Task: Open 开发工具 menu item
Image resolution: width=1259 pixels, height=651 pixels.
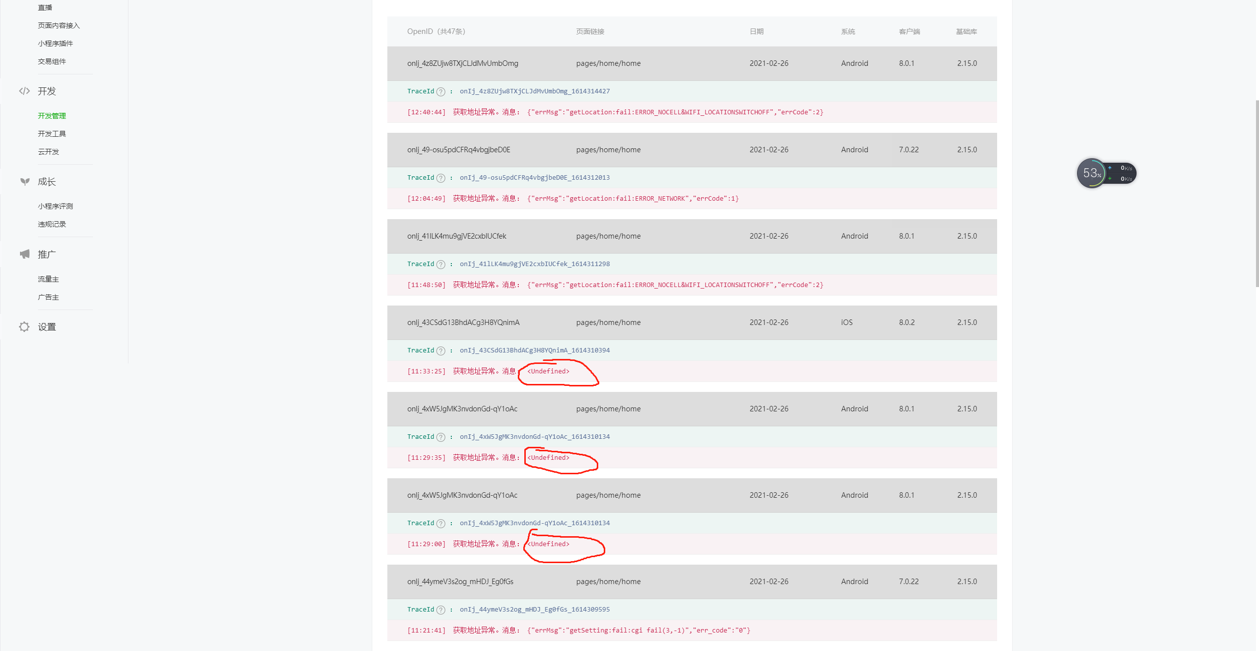Action: click(x=52, y=134)
